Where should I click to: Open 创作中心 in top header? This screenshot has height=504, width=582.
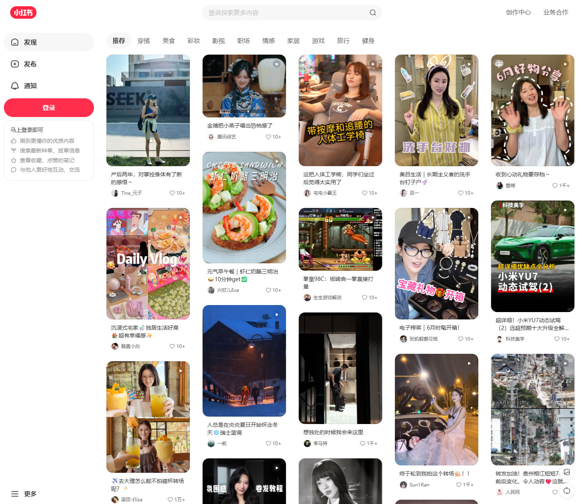click(x=518, y=12)
